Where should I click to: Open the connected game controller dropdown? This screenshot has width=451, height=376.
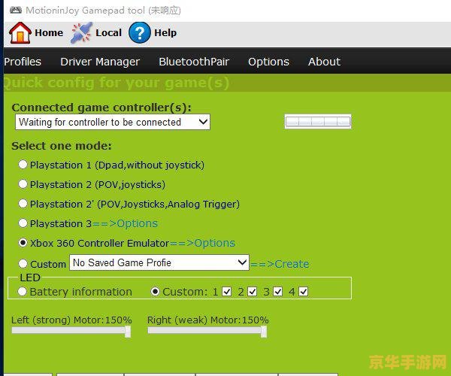113,122
